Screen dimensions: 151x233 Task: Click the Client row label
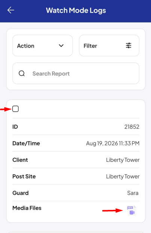pos(20,160)
